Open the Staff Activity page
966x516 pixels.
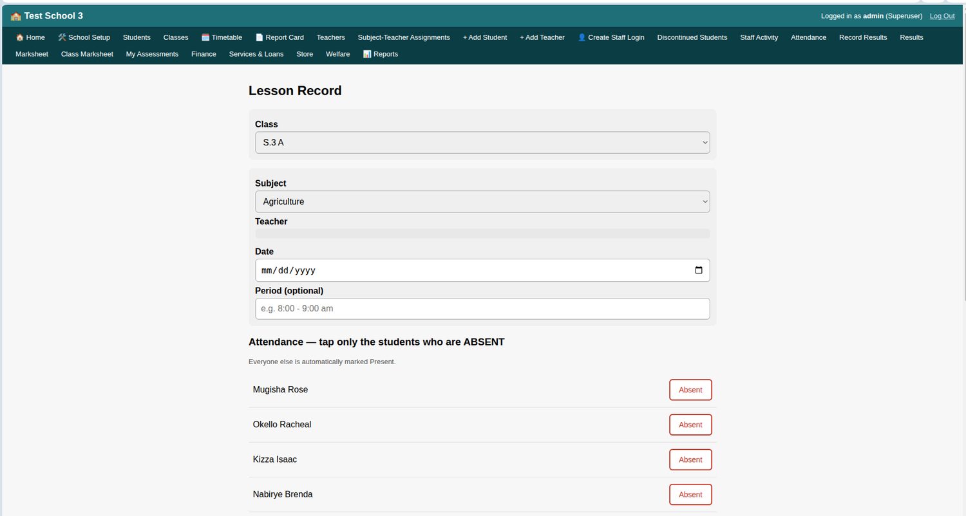tap(759, 37)
